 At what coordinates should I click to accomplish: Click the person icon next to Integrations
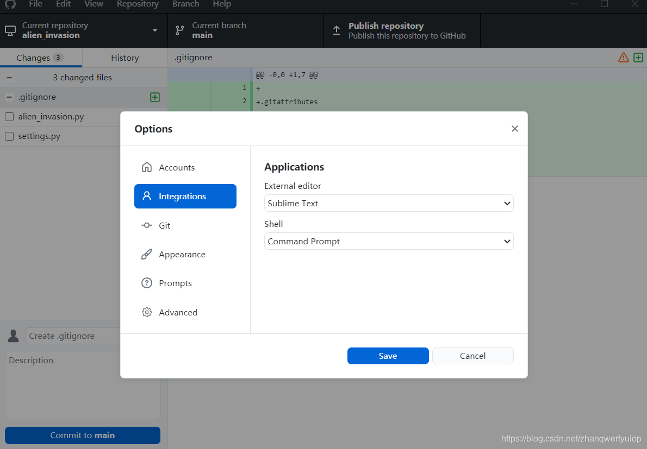(146, 196)
